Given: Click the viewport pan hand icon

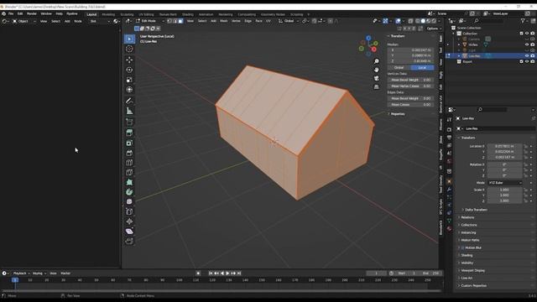Looking at the screenshot, I should pyautogui.click(x=377, y=70).
